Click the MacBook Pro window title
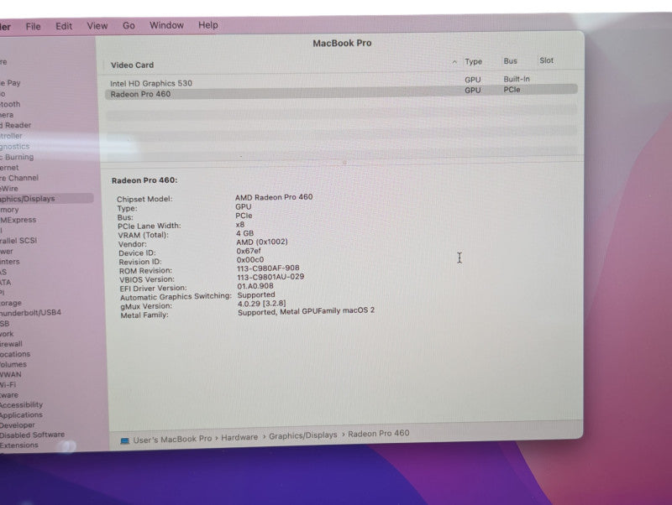This screenshot has height=505, width=672. [x=342, y=44]
